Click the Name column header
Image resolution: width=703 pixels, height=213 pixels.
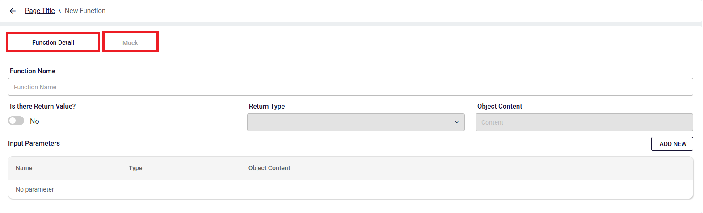24,168
